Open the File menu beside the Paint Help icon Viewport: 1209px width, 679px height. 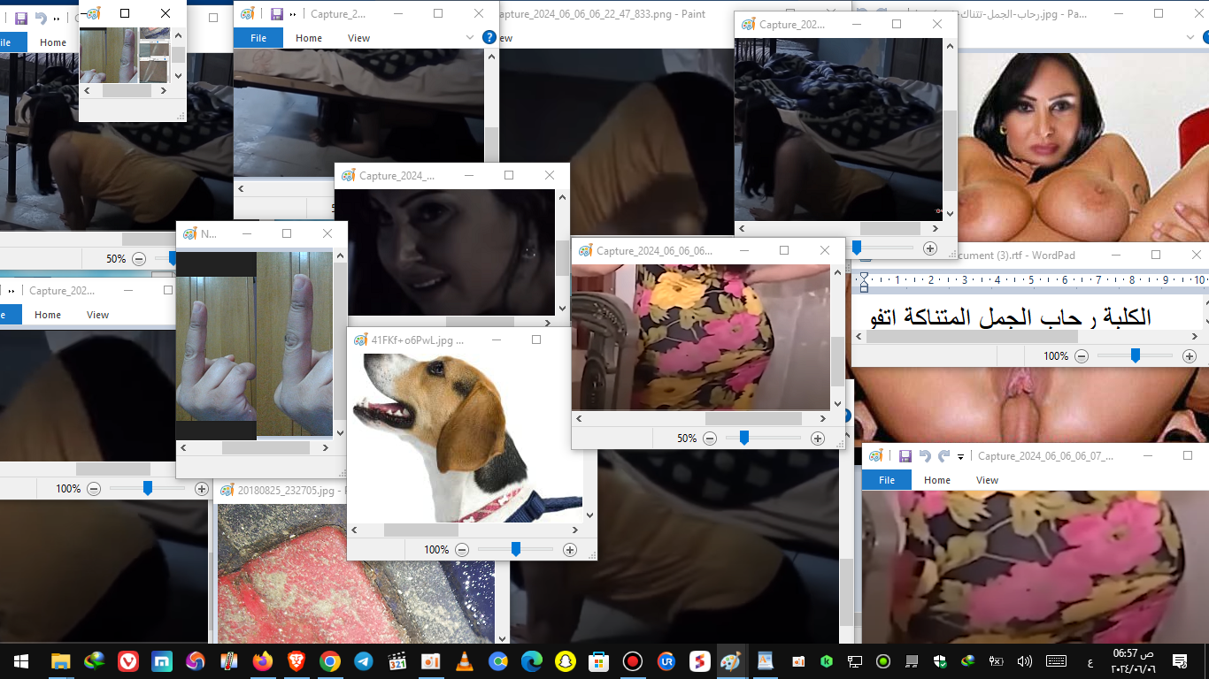(258, 38)
